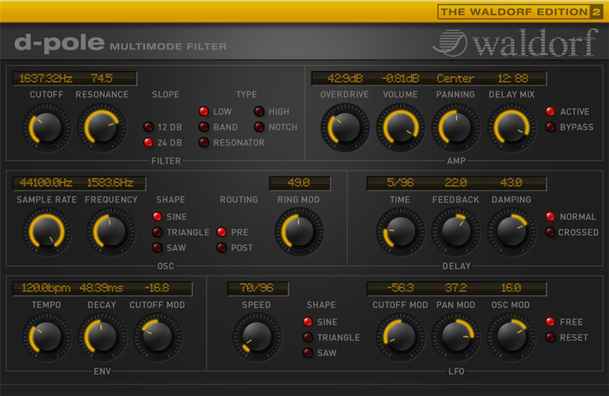
Task: Toggle the Active LED in Amp
Action: pyautogui.click(x=551, y=112)
